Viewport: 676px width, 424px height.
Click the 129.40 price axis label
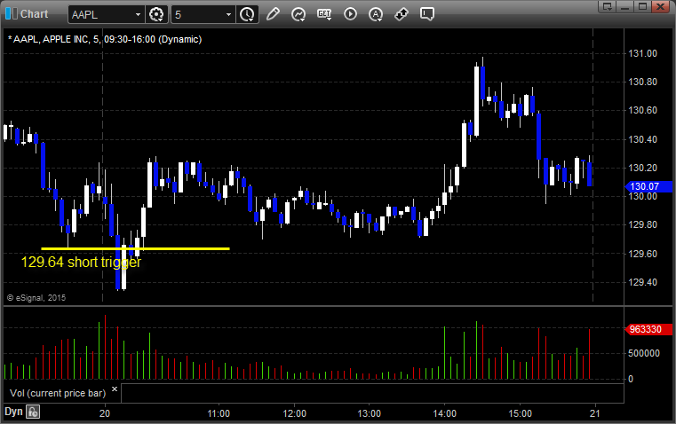click(643, 282)
